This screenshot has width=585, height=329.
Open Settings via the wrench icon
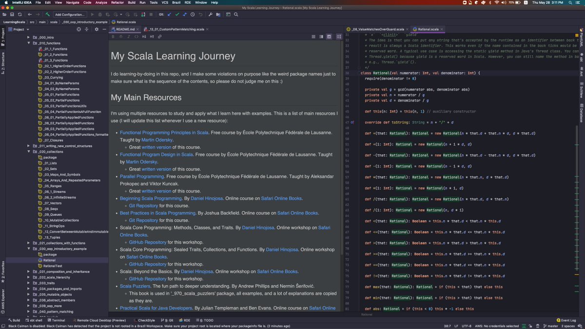click(x=211, y=15)
